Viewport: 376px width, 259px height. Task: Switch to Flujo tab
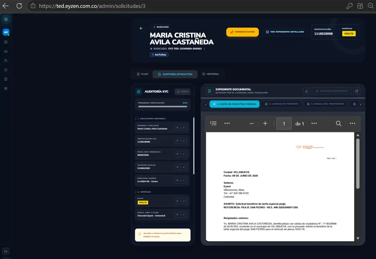pos(142,74)
